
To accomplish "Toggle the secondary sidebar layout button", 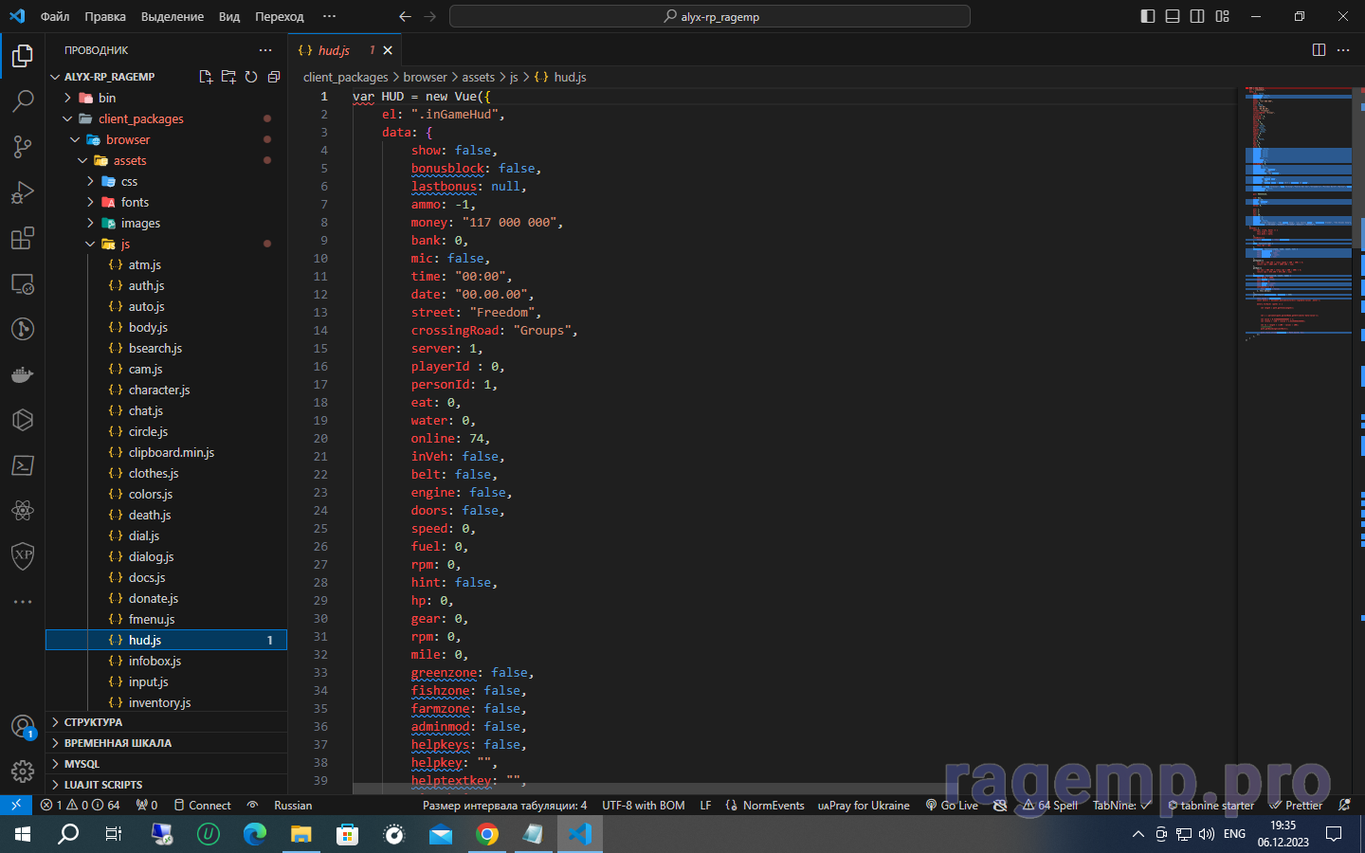I will (x=1197, y=16).
